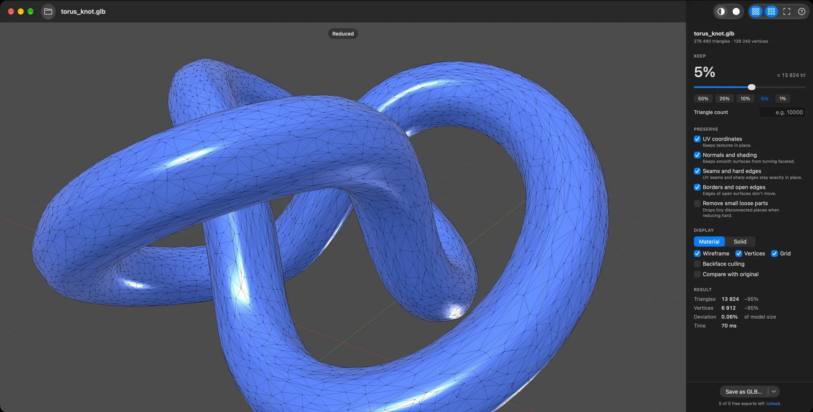Click '276 480 triangles · 138 240 vertices' text
This screenshot has width=813, height=412.
point(731,41)
